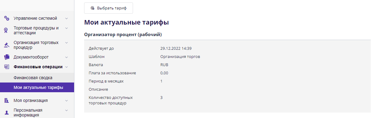
Task: Expand the Моя организация chevron
Action: click(x=67, y=100)
